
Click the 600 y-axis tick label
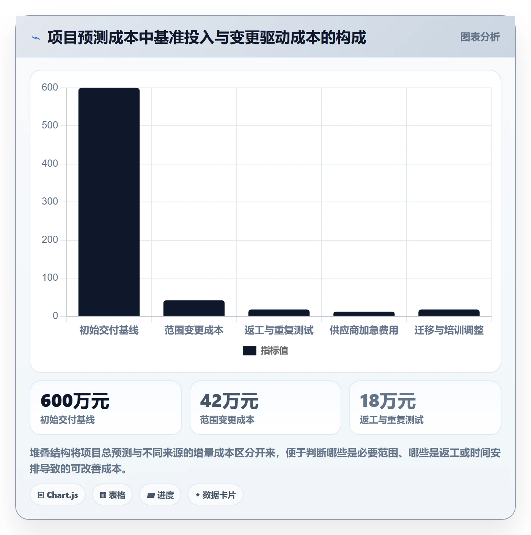click(50, 88)
